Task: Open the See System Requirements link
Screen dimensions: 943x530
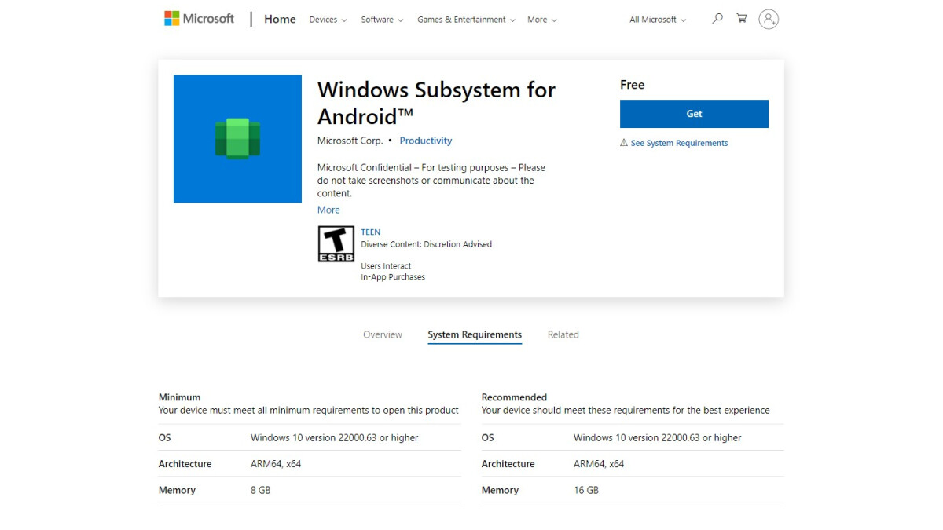Action: click(680, 143)
